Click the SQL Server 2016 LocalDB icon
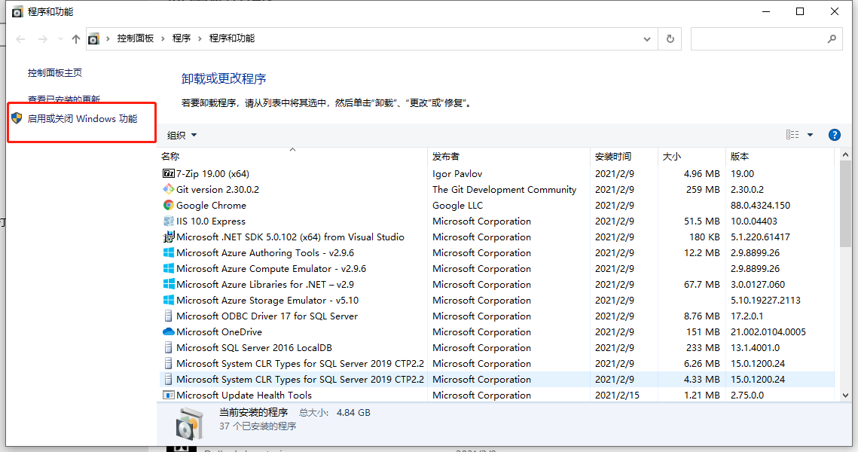Image resolution: width=858 pixels, height=452 pixels. coord(169,347)
